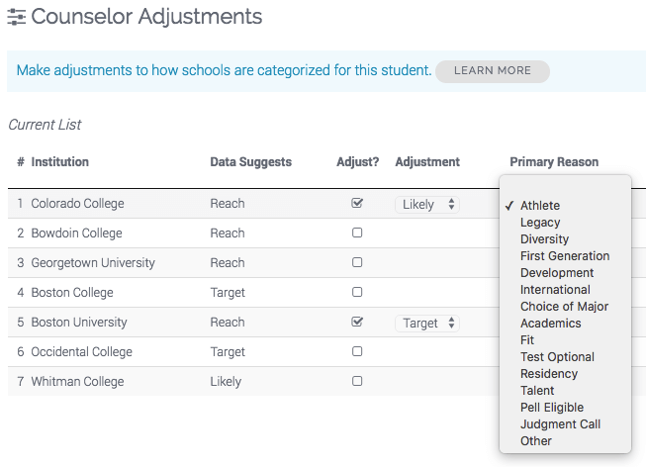Select Choice of Major reason
The image size is (646, 467).
tap(564, 307)
